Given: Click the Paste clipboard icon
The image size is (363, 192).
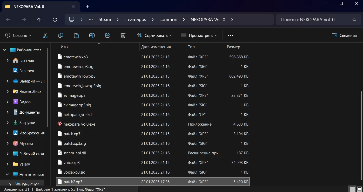Looking at the screenshot, I should (76, 35).
